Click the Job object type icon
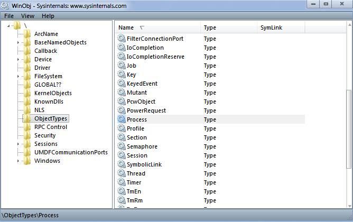 click(x=122, y=66)
